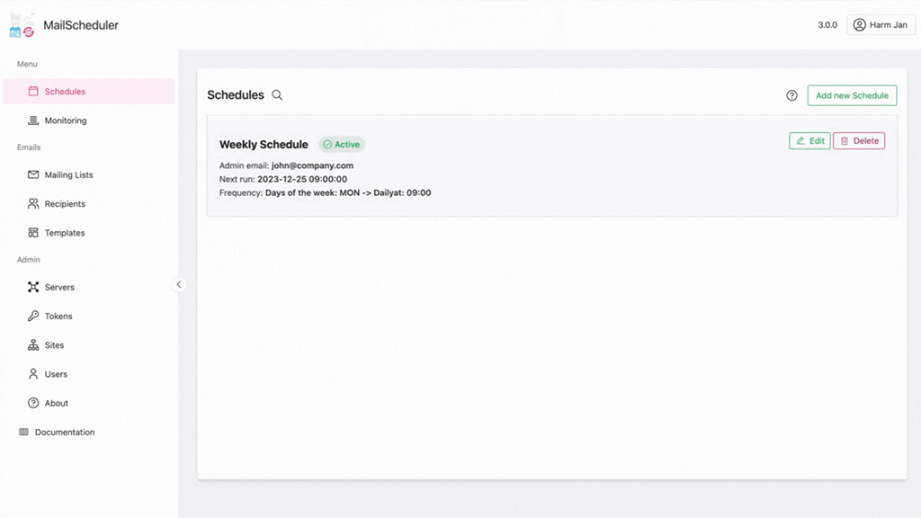Click the search magnifier icon beside Schedules
The image size is (921, 518).
tap(277, 95)
